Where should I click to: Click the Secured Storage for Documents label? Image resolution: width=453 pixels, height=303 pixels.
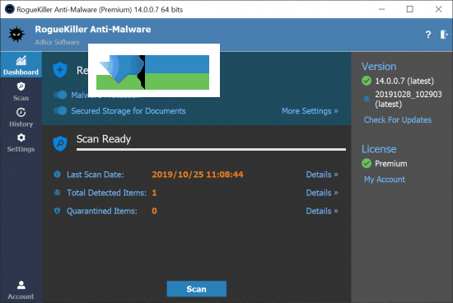click(128, 111)
